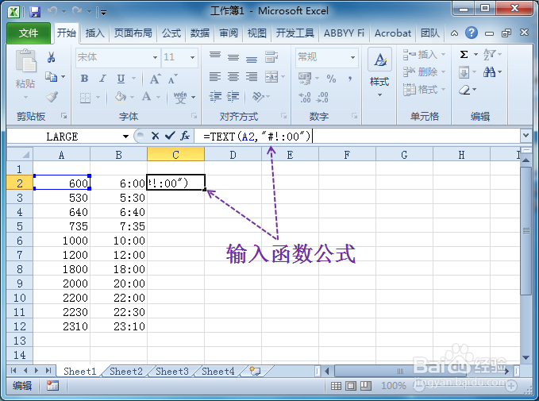The height and width of the screenshot is (401, 539).
Task: Expand the formula bar
Action: coord(526,135)
